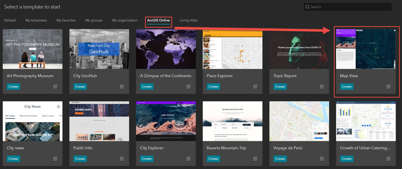The image size is (402, 169).
Task: Open the My groups tab
Action: [94, 20]
